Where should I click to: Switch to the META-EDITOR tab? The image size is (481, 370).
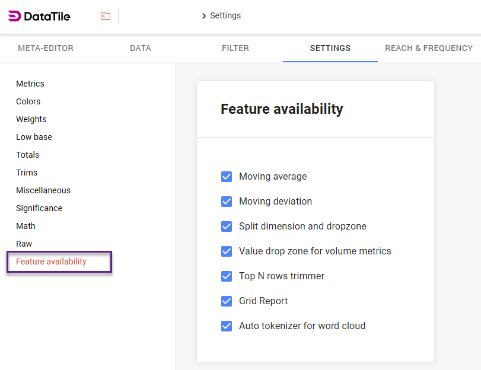pos(46,48)
